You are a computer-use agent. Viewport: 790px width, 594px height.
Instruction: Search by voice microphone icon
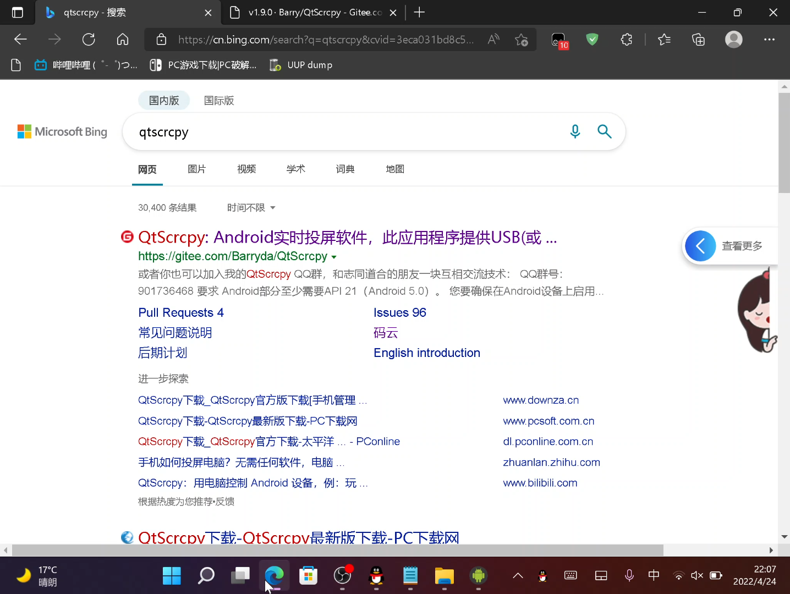[575, 131]
